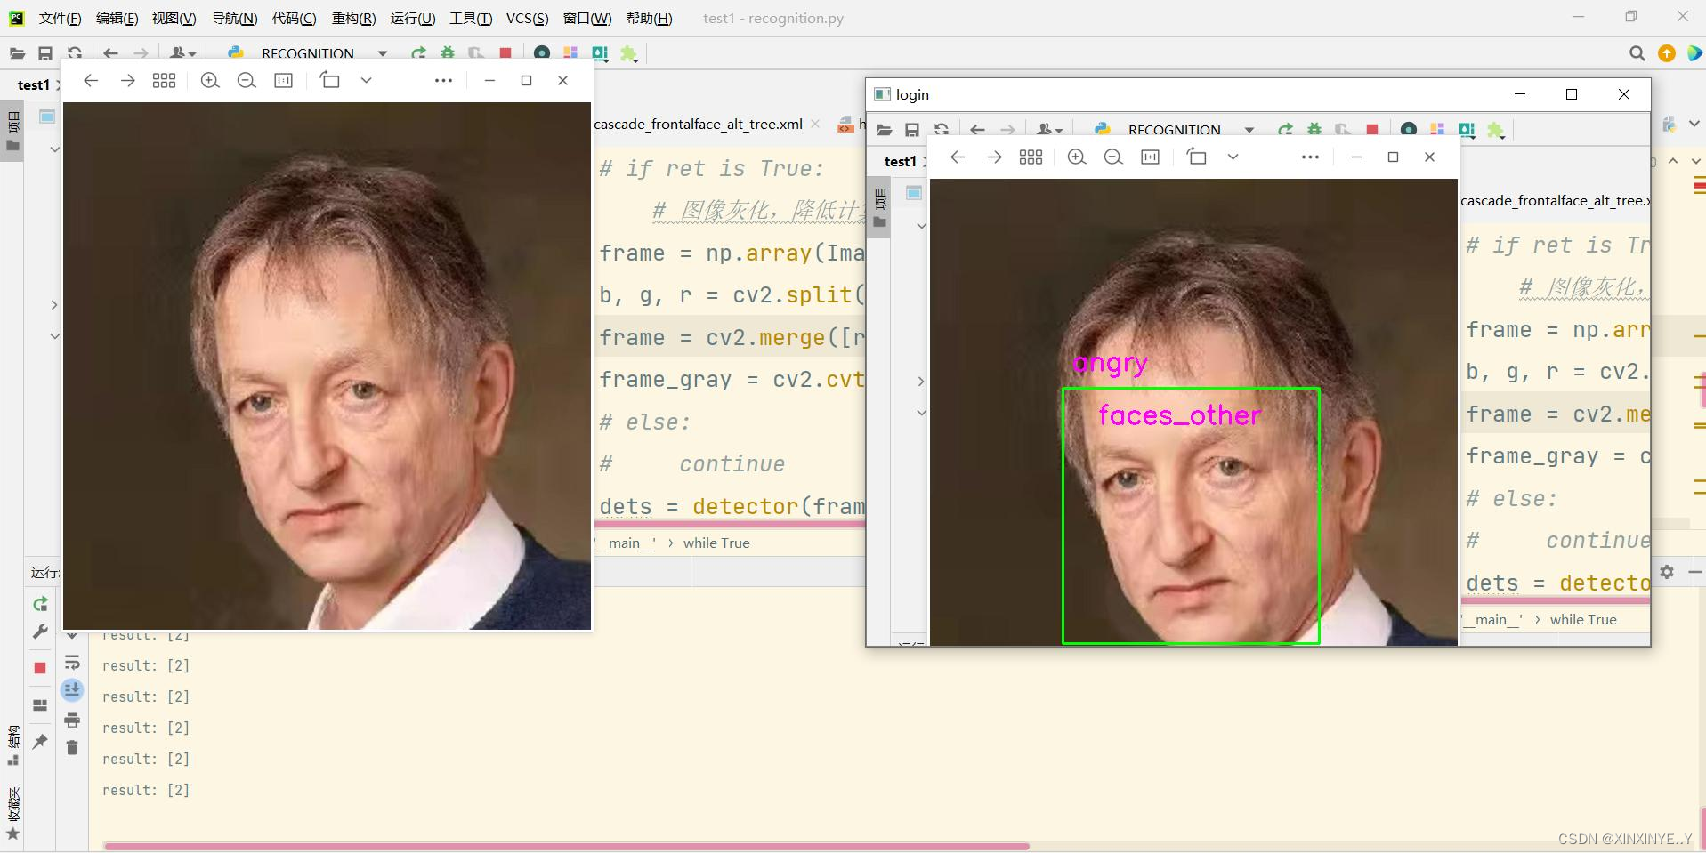
Task: Open the 窗口(W) menu
Action: [x=587, y=19]
